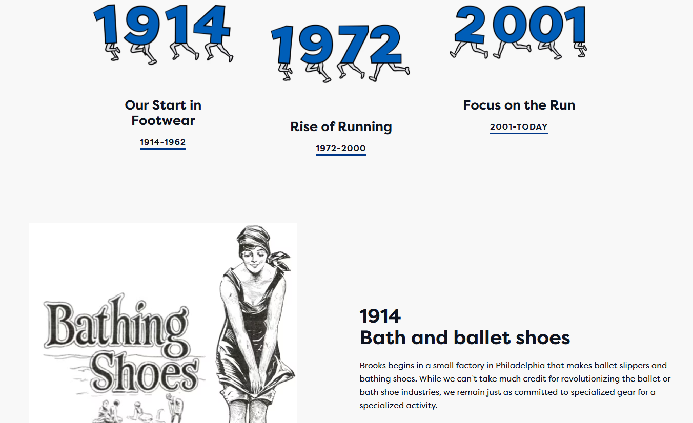Click the 1914 year above the ballet heading
Image resolution: width=693 pixels, height=423 pixels.
point(380,316)
